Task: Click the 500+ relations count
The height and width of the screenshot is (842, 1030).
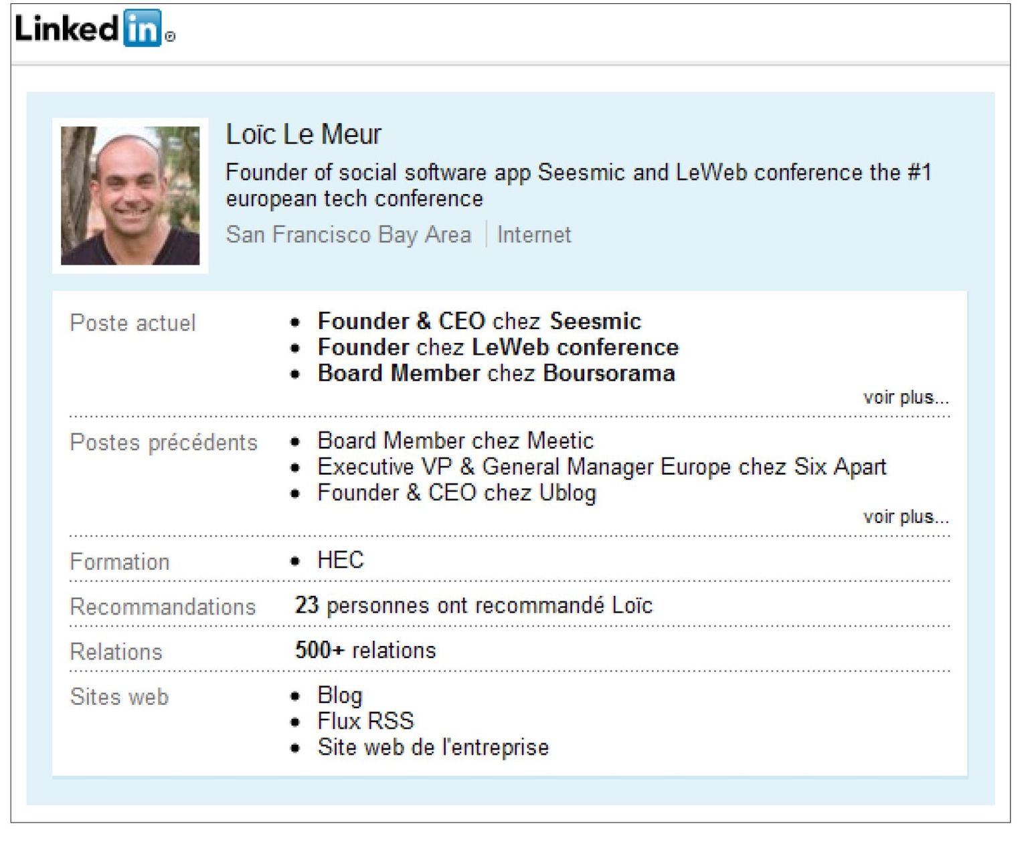Action: (365, 650)
